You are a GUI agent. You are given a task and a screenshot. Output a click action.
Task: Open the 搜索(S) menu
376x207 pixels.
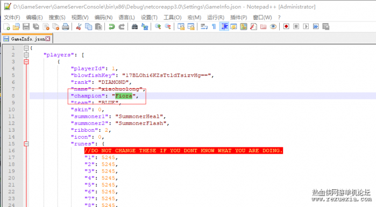[x=57, y=18]
